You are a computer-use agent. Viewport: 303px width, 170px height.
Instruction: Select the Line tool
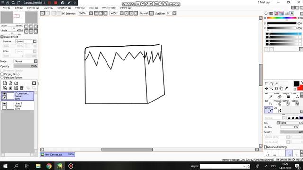277,110
